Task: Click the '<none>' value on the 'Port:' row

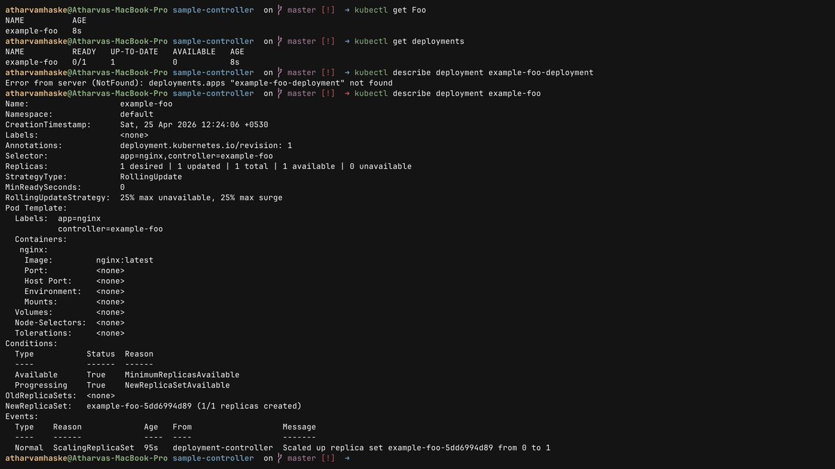Action: pos(110,271)
